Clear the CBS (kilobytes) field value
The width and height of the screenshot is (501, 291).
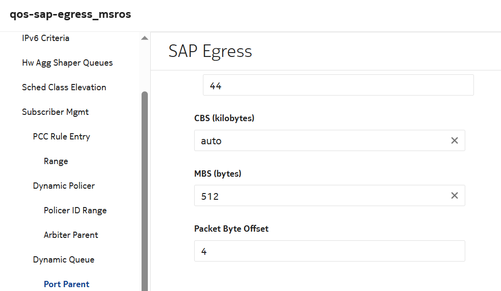[x=454, y=140]
